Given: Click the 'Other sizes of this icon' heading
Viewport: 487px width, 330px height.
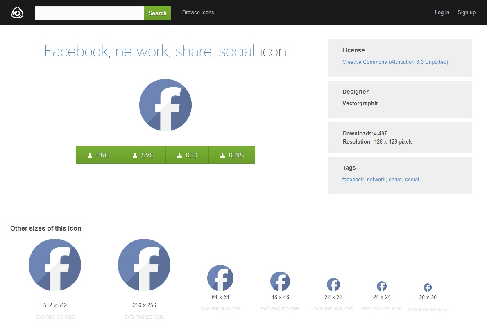Looking at the screenshot, I should [46, 228].
